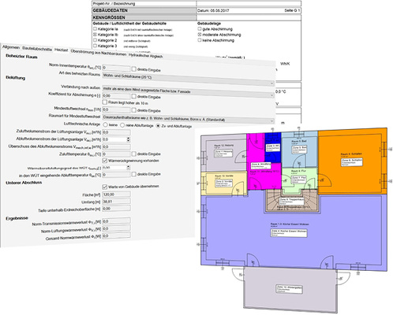Select grey Wintergarten zone below plan
The height and width of the screenshot is (315, 393).
pyautogui.click(x=290, y=289)
